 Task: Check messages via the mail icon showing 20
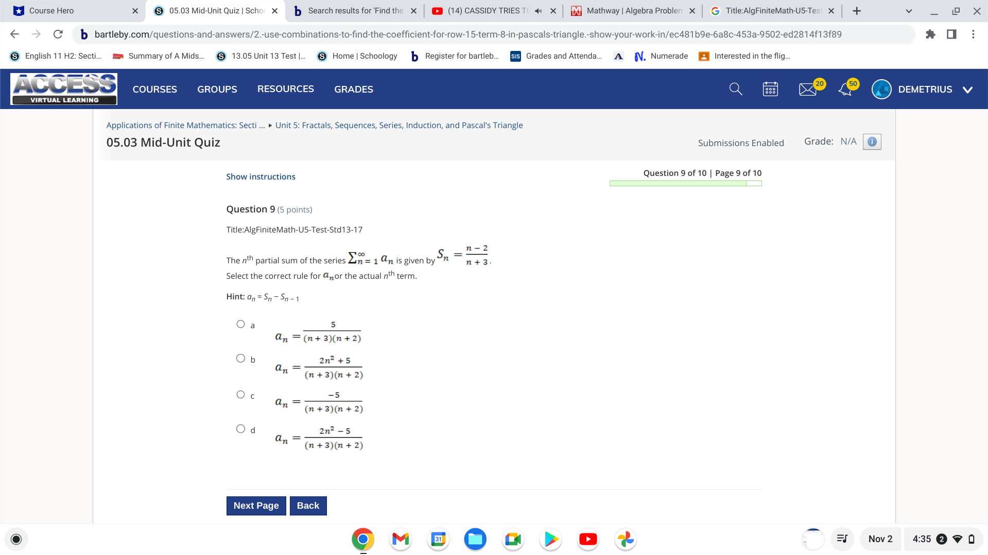coord(808,88)
